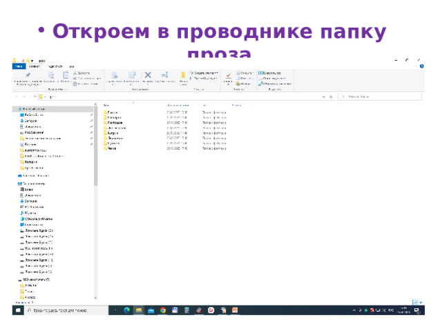Show hidden system tray icons chevron
The width and height of the screenshot is (442, 331).
[x=354, y=310]
